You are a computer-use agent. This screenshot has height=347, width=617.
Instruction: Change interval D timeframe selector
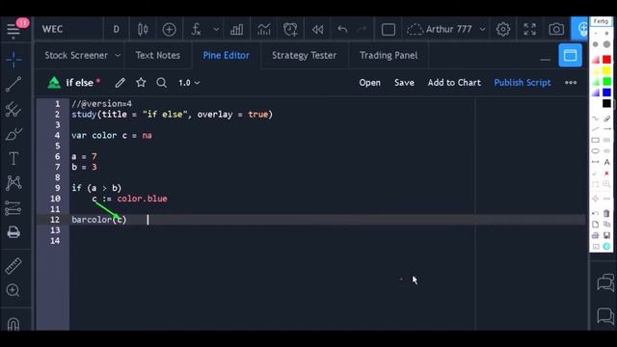pos(116,30)
